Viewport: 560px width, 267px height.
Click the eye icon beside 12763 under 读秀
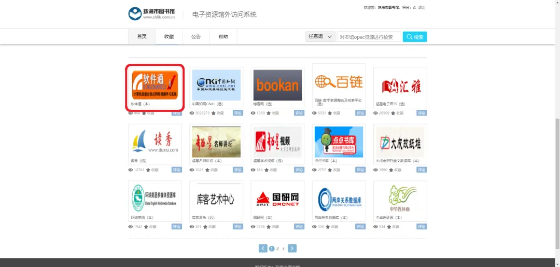coord(130,170)
